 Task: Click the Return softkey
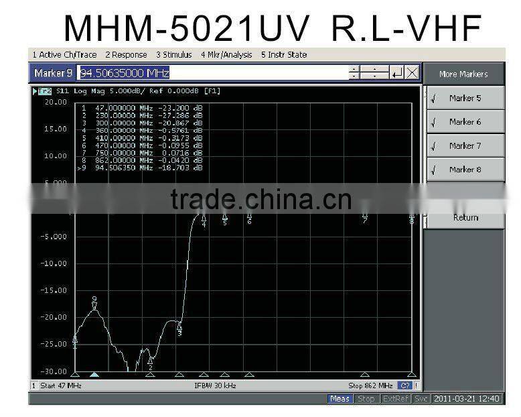465,218
